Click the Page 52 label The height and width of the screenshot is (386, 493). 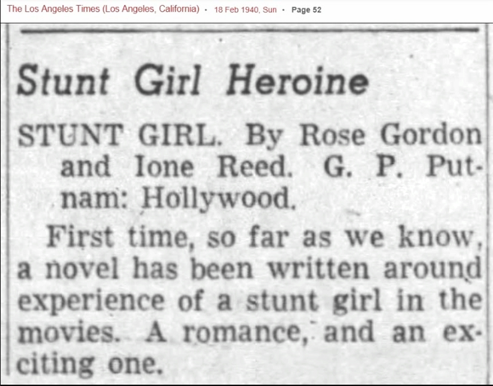pos(305,10)
